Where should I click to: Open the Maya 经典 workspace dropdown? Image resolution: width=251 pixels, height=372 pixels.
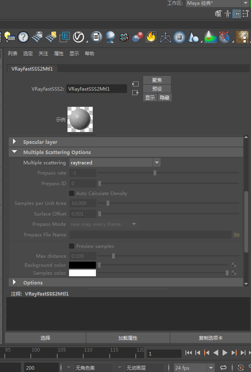point(217,3)
